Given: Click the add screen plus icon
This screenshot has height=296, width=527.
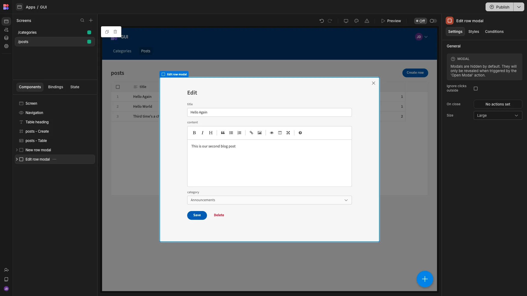Looking at the screenshot, I should coord(91,21).
